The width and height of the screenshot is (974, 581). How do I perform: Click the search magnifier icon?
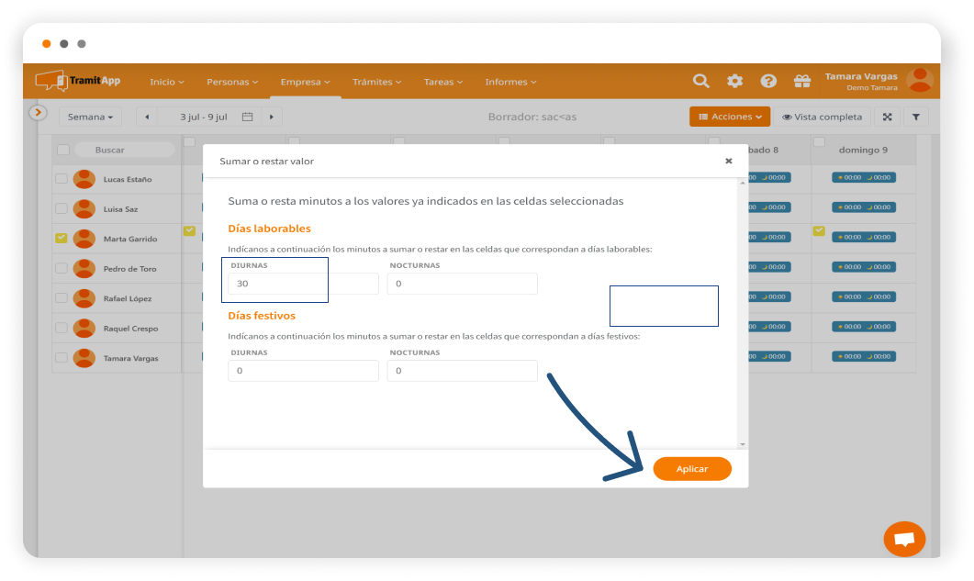[701, 81]
